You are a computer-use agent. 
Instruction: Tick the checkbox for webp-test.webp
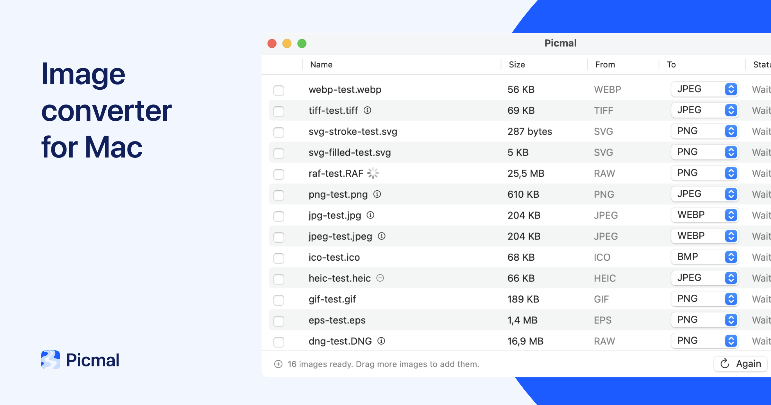click(279, 90)
